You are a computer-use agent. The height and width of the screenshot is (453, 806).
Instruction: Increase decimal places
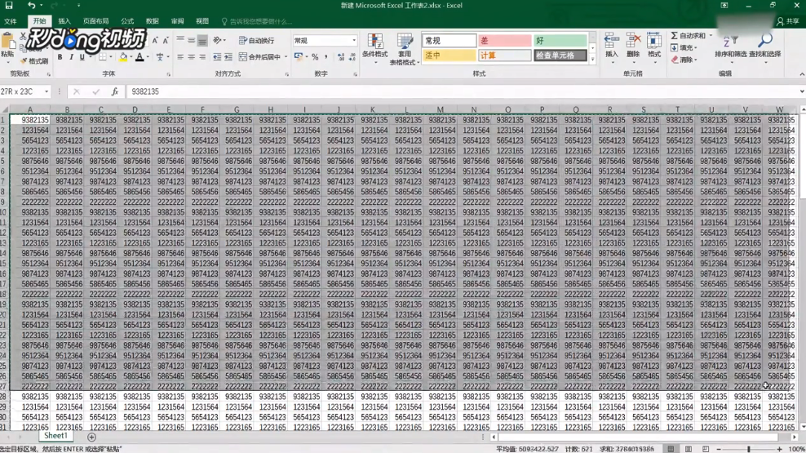pyautogui.click(x=341, y=57)
